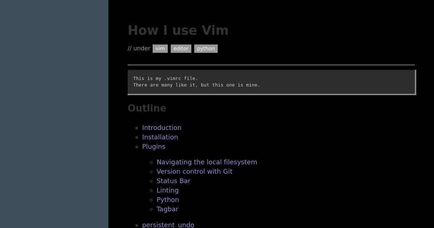The height and width of the screenshot is (228, 434).
Task: Go to the Plugins section
Action: [154, 147]
